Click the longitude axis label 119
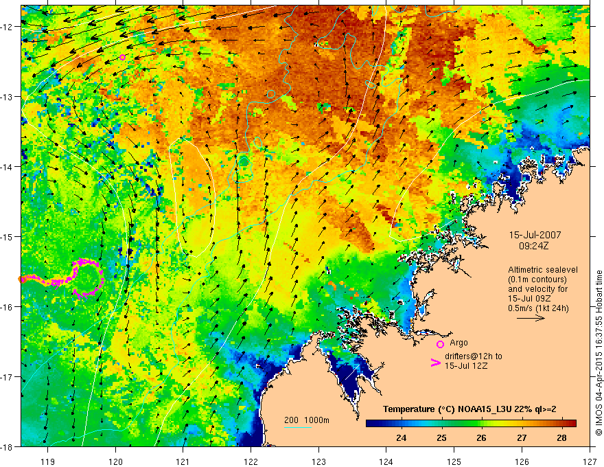604x467 pixels. 48,462
